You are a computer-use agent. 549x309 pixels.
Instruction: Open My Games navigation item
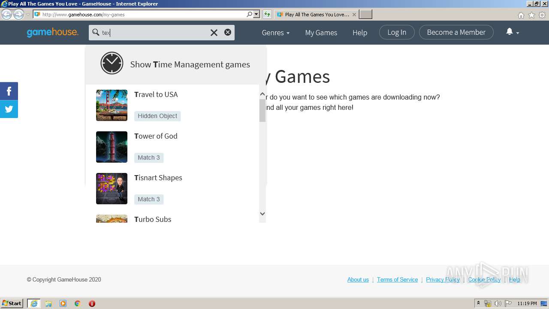coord(321,33)
